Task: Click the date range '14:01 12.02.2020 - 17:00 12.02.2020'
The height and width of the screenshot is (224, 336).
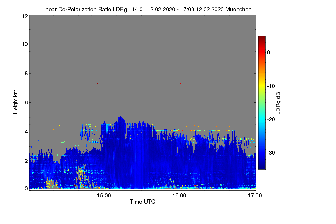Action: coord(177,9)
